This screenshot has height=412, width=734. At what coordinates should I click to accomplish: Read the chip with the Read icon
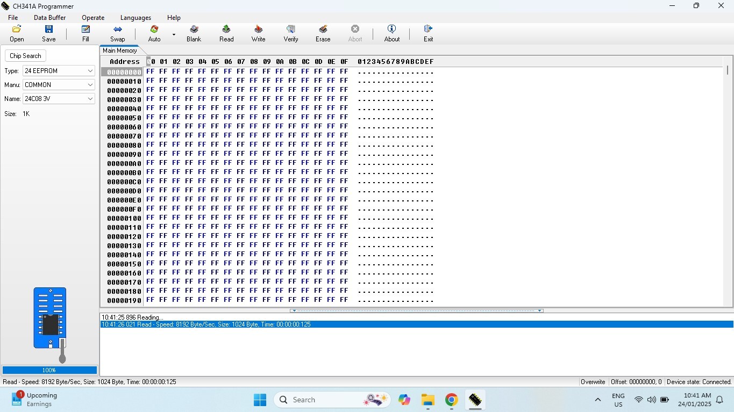(x=226, y=33)
